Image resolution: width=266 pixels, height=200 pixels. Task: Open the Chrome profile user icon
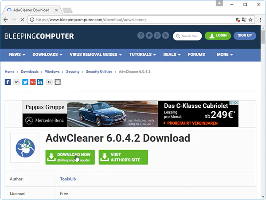(x=219, y=3)
